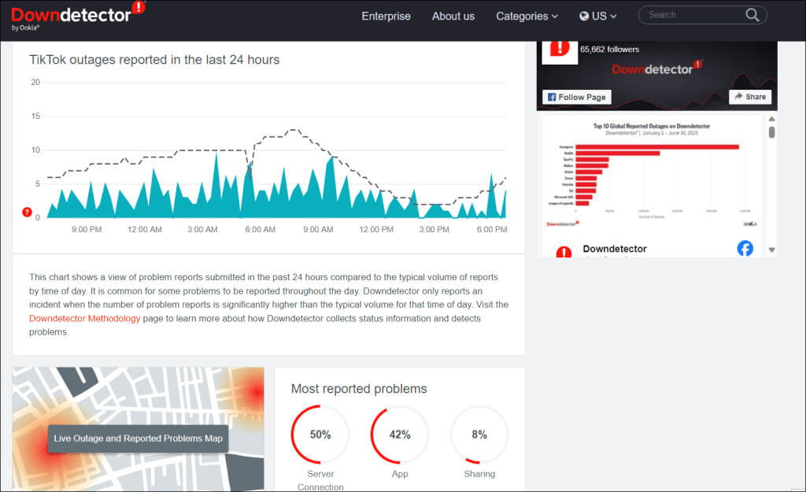Click the Facebook logo icon in feed post
This screenshot has height=492, width=806.
click(745, 248)
